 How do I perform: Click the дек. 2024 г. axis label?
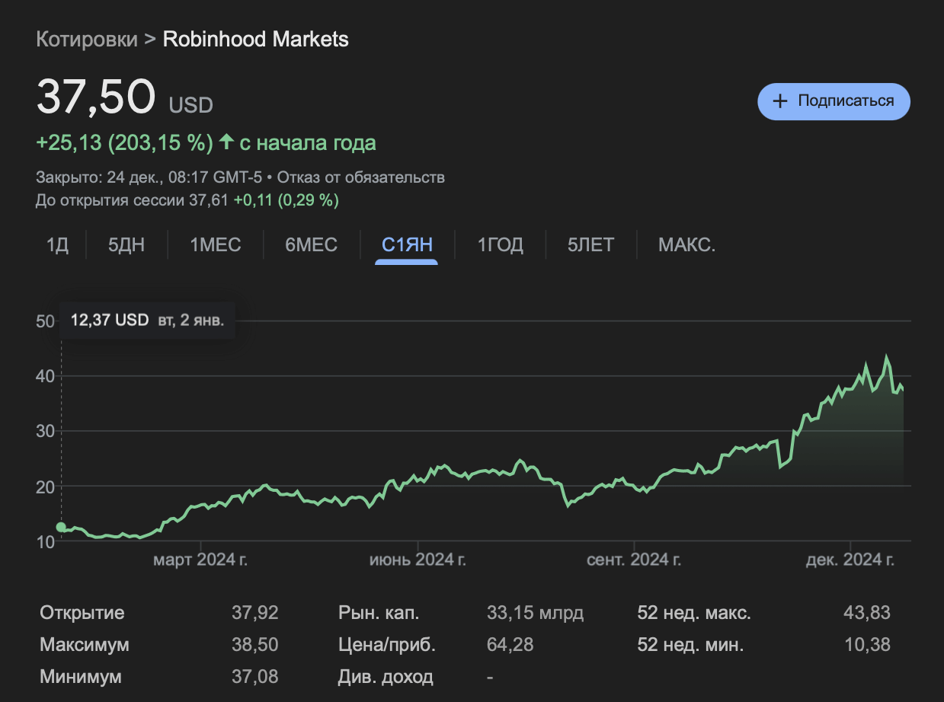pos(850,561)
